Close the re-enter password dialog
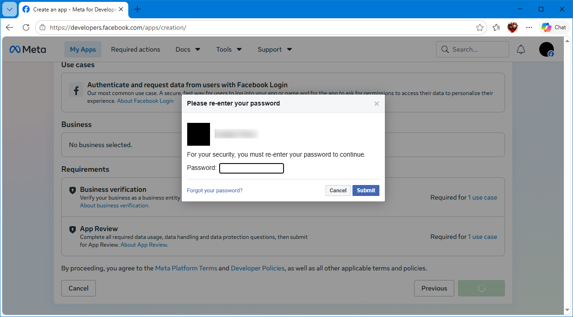 377,104
